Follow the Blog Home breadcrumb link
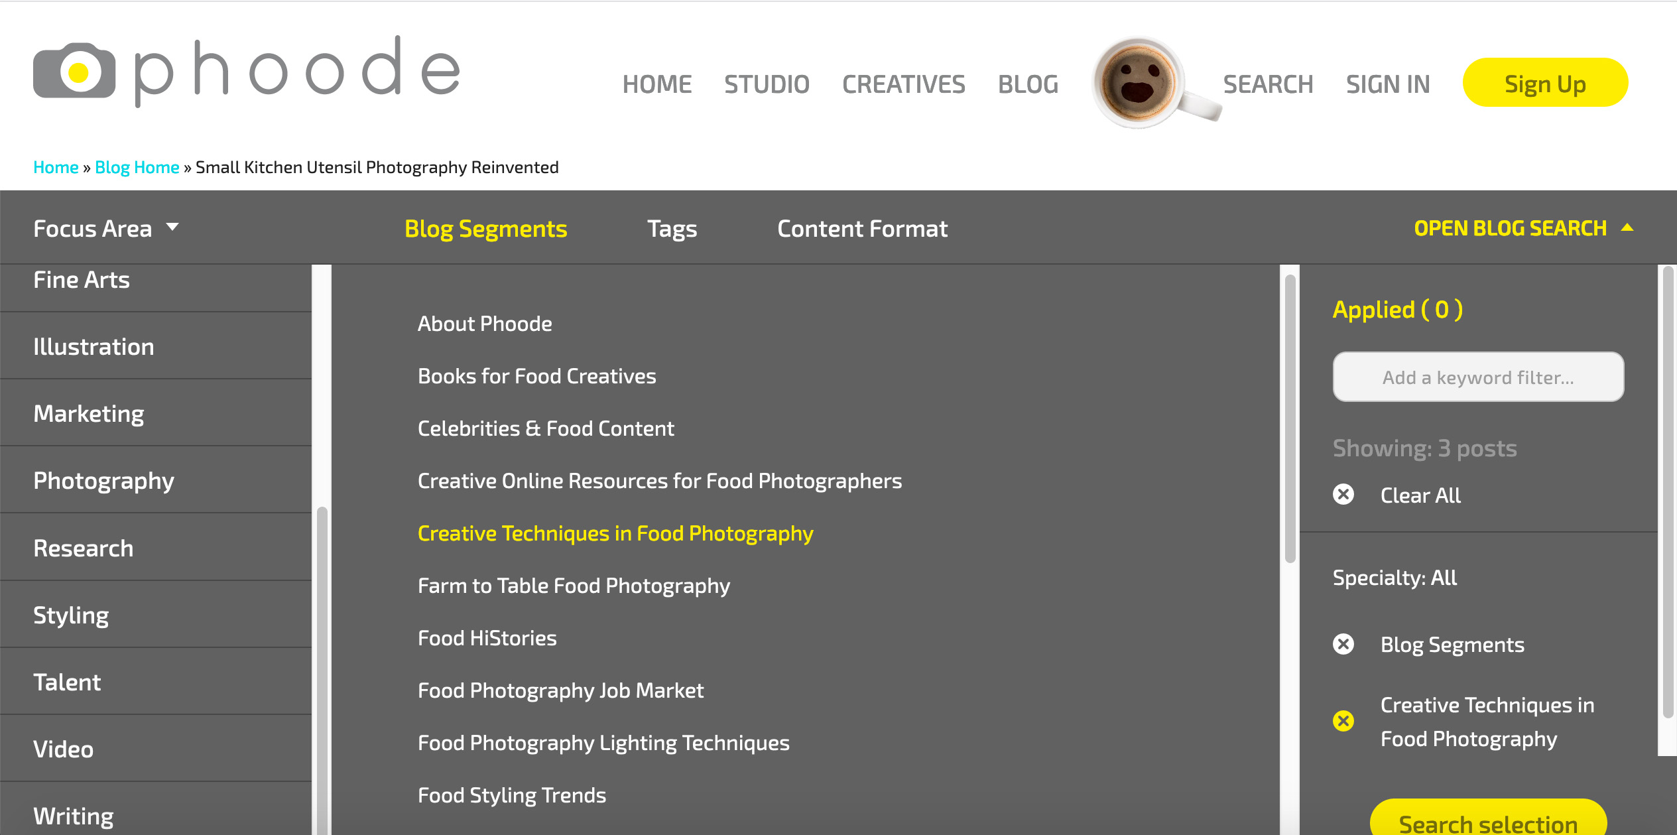 137,167
